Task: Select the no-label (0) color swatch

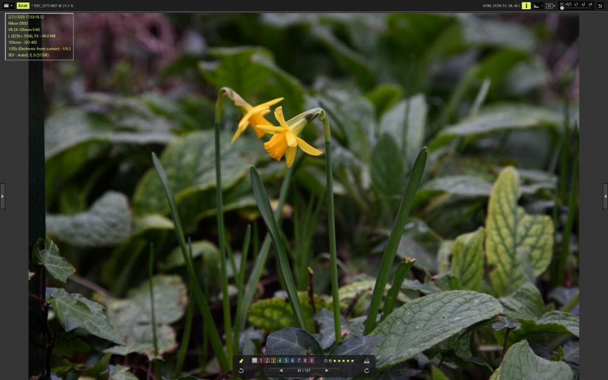Action: coord(254,361)
